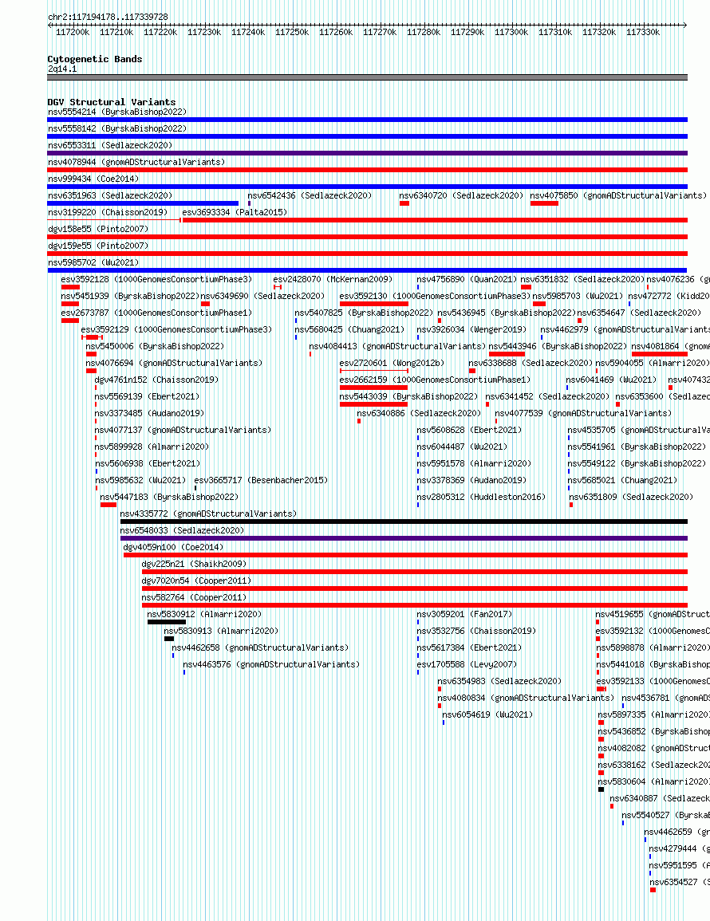The height and width of the screenshot is (921, 710).
Task: Click nsv4084413 gnomADStructuralVariants label
Action: (397, 347)
